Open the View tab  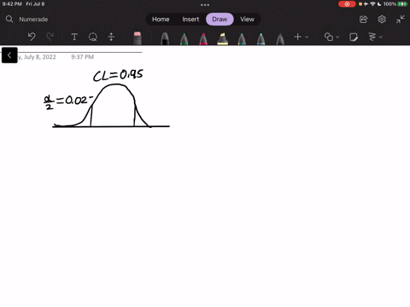[x=247, y=20]
